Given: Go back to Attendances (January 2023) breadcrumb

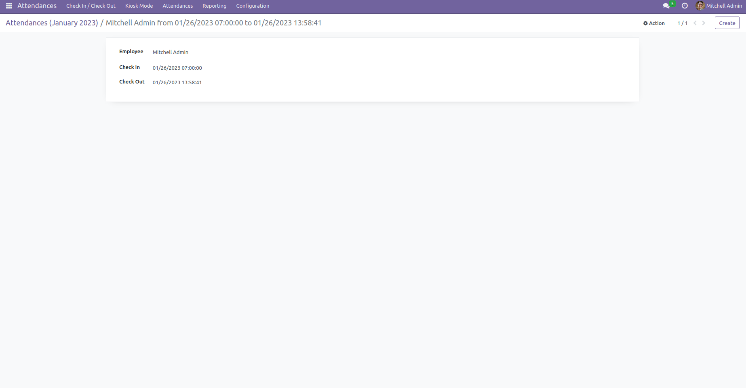Looking at the screenshot, I should coord(52,23).
